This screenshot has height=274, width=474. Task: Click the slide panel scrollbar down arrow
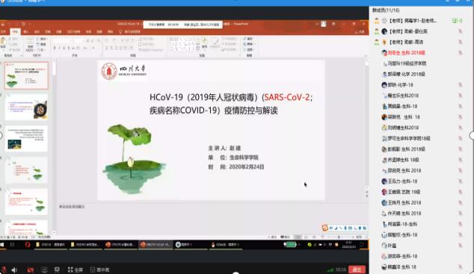pos(55,232)
